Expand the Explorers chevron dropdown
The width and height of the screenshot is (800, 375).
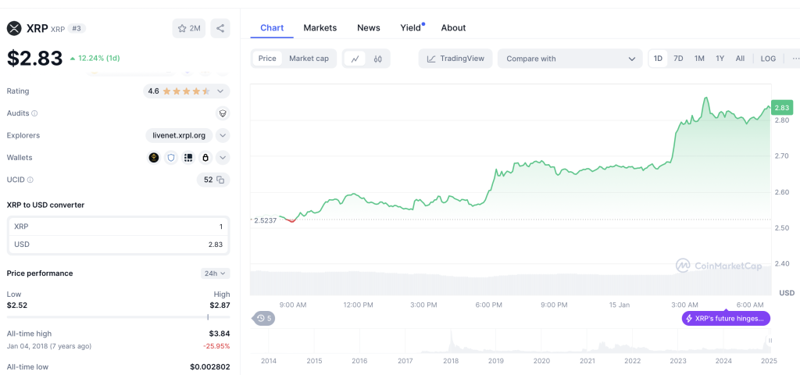[223, 136]
